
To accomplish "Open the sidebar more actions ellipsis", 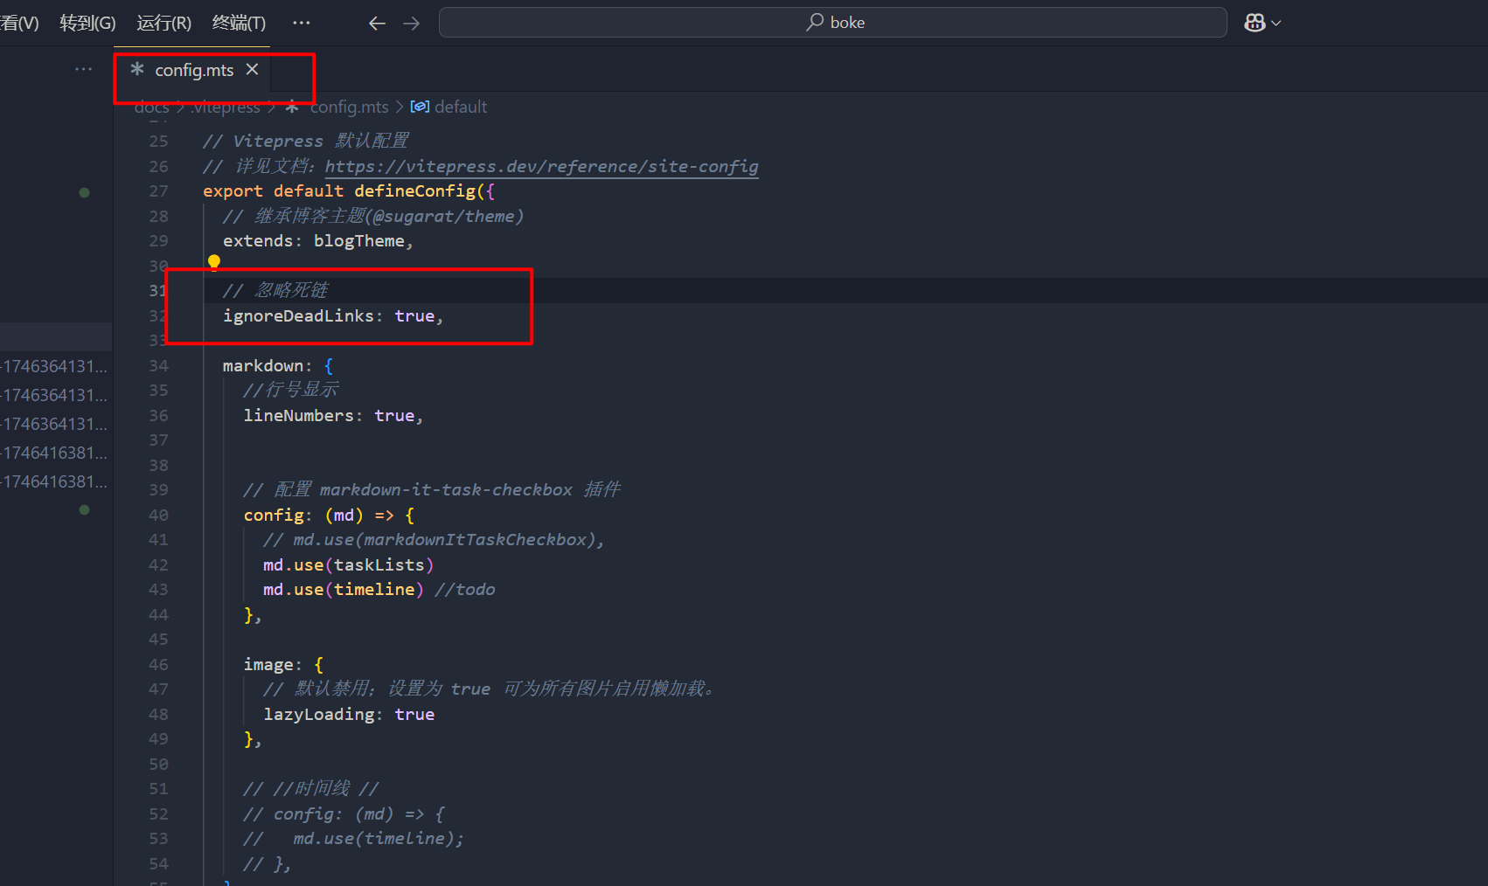I will tap(83, 69).
